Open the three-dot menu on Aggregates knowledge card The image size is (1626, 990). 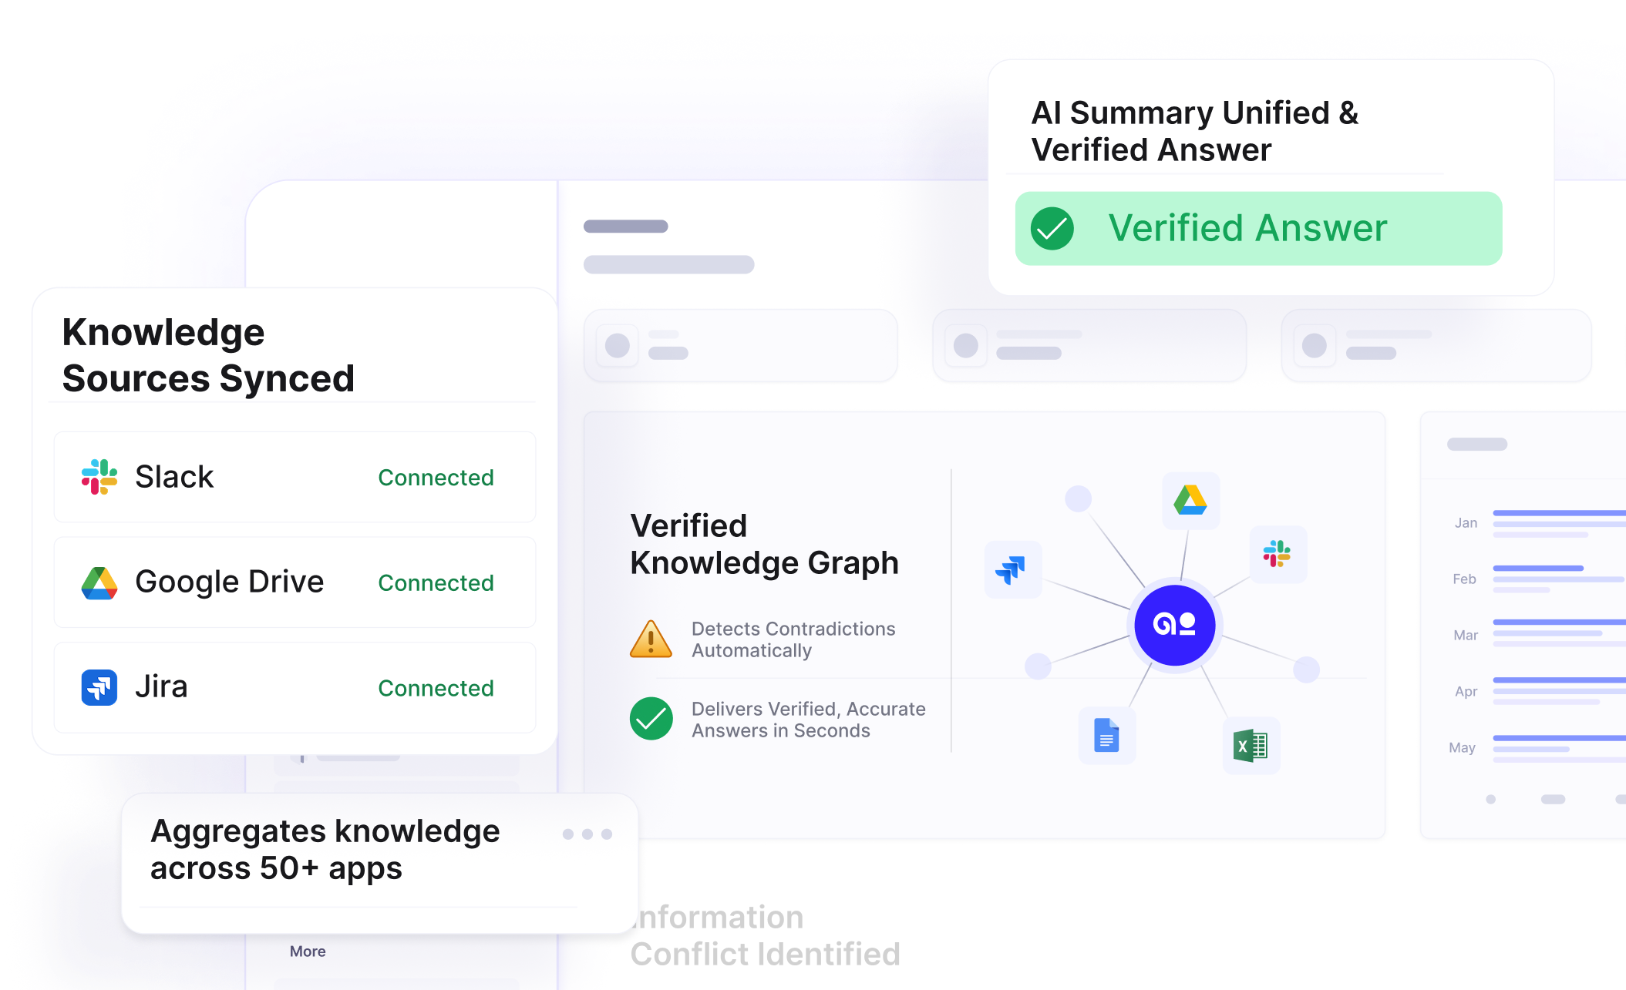click(x=587, y=834)
